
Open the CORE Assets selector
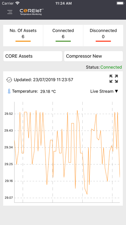pos(33,56)
